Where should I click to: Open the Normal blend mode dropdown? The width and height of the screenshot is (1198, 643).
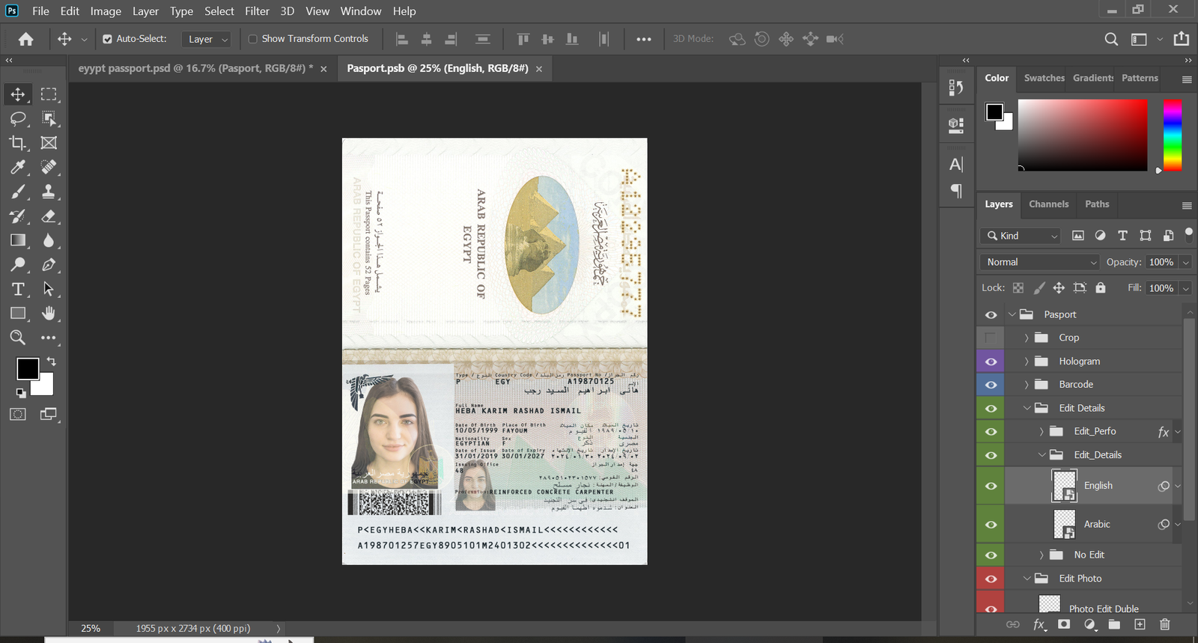click(1039, 262)
